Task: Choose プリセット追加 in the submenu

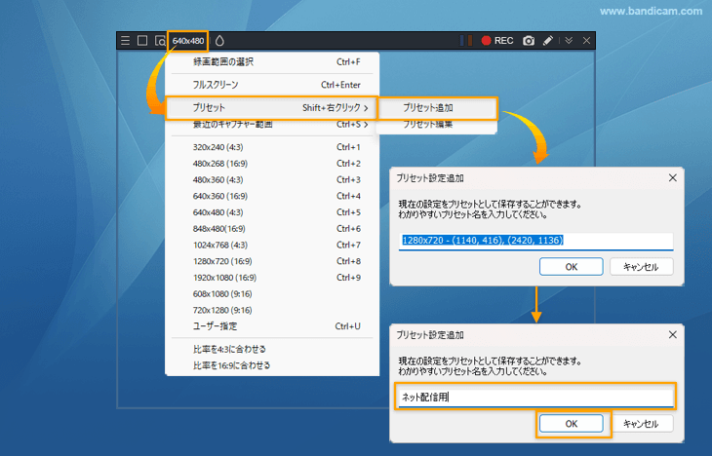Action: (437, 108)
